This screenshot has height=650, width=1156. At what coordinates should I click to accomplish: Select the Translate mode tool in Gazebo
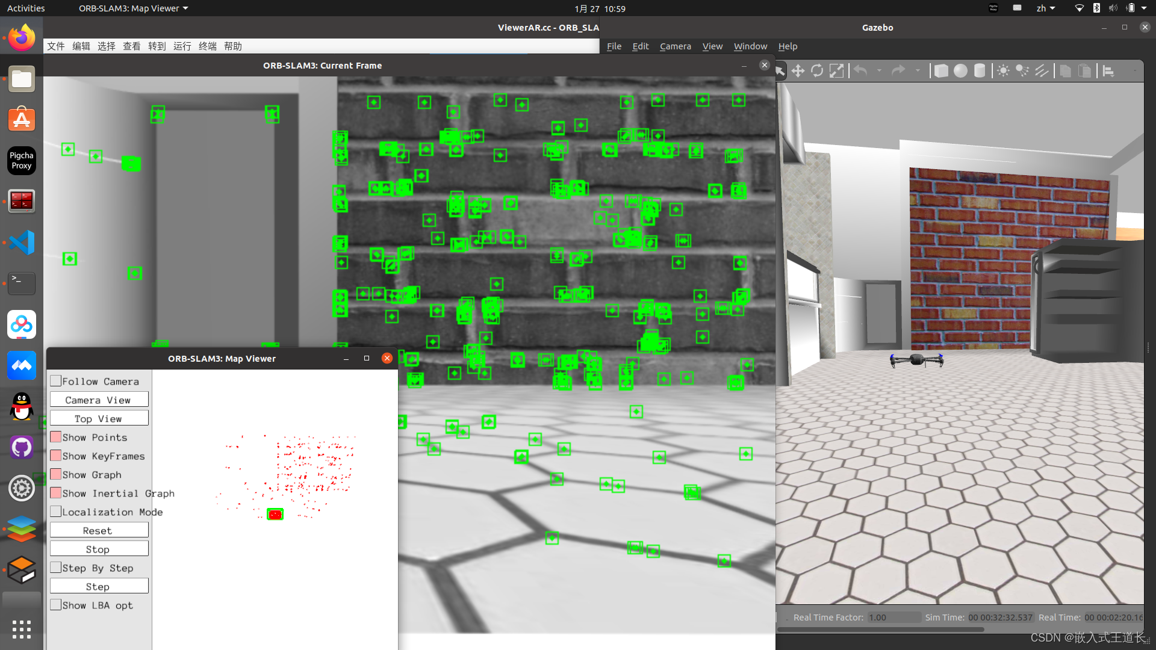798,71
